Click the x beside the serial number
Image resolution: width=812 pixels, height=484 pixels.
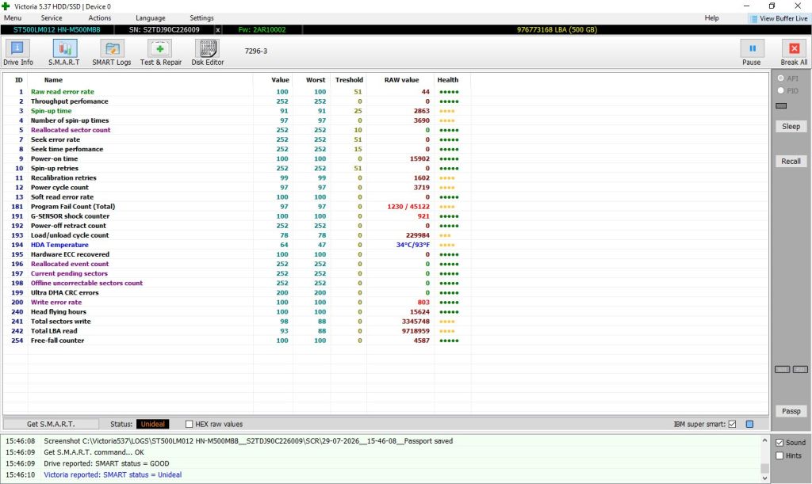pos(218,30)
